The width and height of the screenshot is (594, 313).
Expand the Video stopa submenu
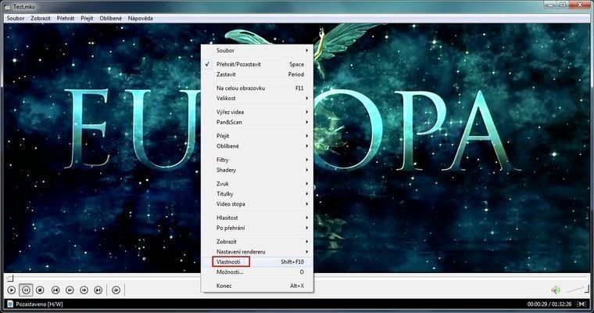click(257, 203)
